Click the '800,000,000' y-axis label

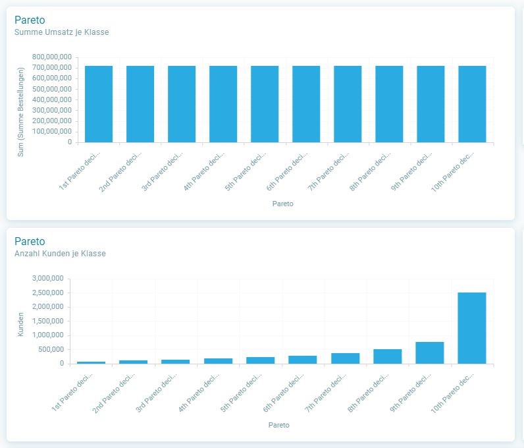pos(52,57)
